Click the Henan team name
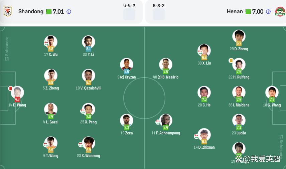Screen dimensions: 286x169 pyautogui.click(x=235, y=12)
